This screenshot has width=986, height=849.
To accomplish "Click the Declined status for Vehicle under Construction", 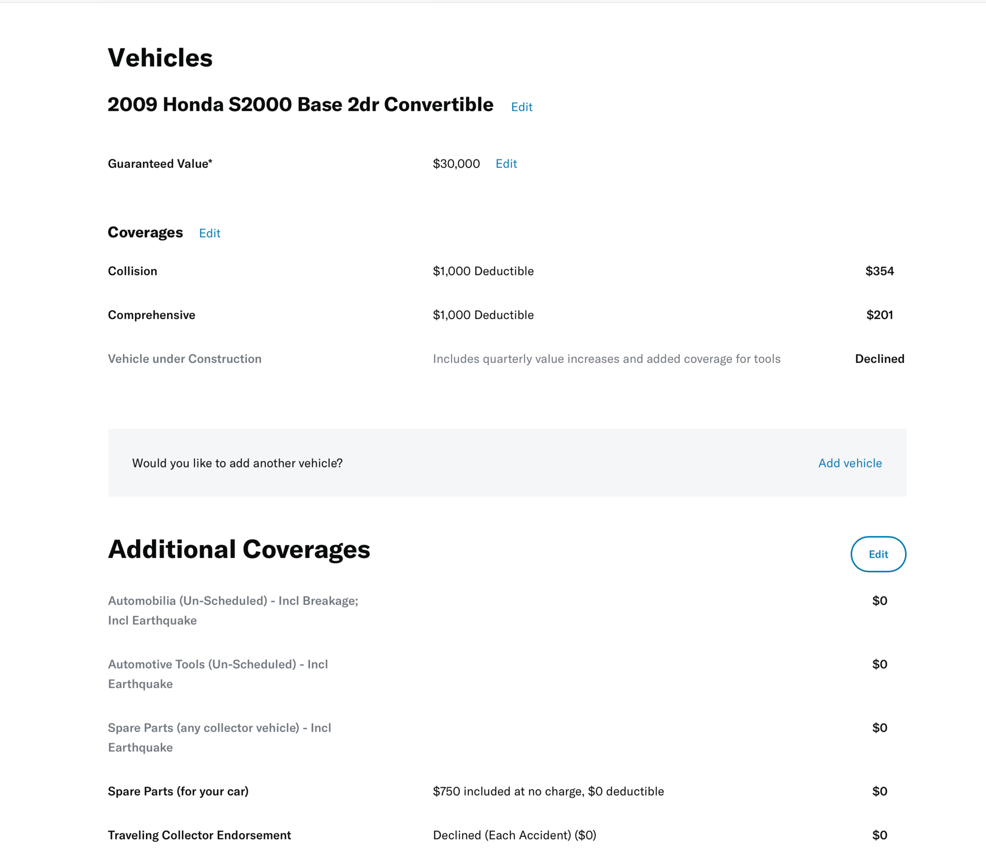I will (880, 359).
